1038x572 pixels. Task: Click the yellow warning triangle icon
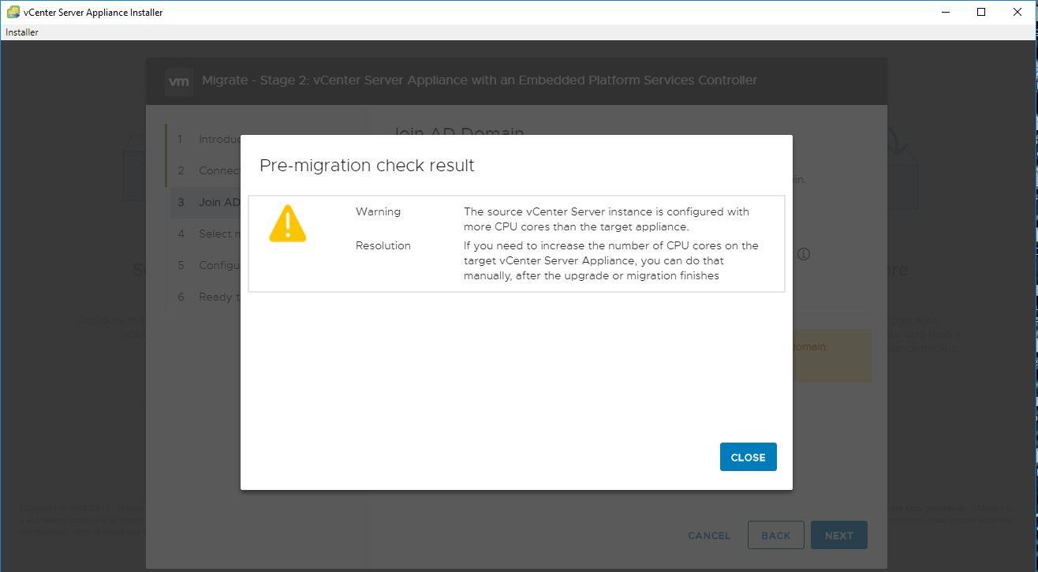point(287,224)
